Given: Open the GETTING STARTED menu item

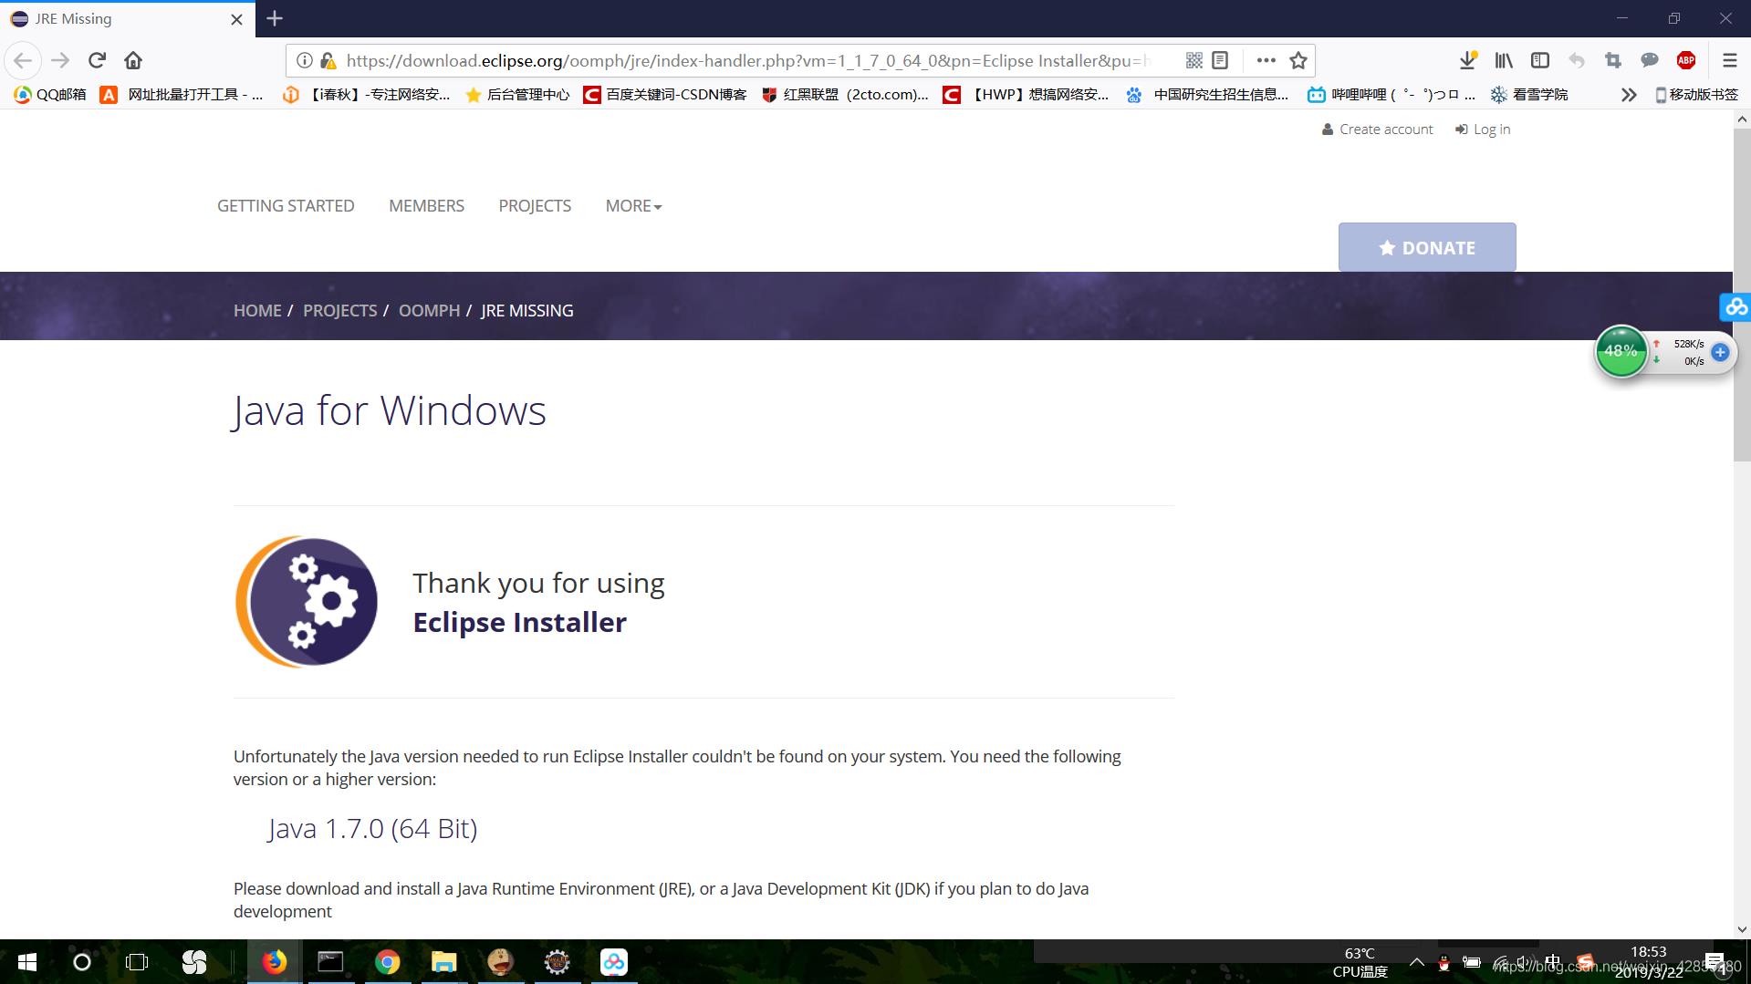Looking at the screenshot, I should (x=286, y=206).
